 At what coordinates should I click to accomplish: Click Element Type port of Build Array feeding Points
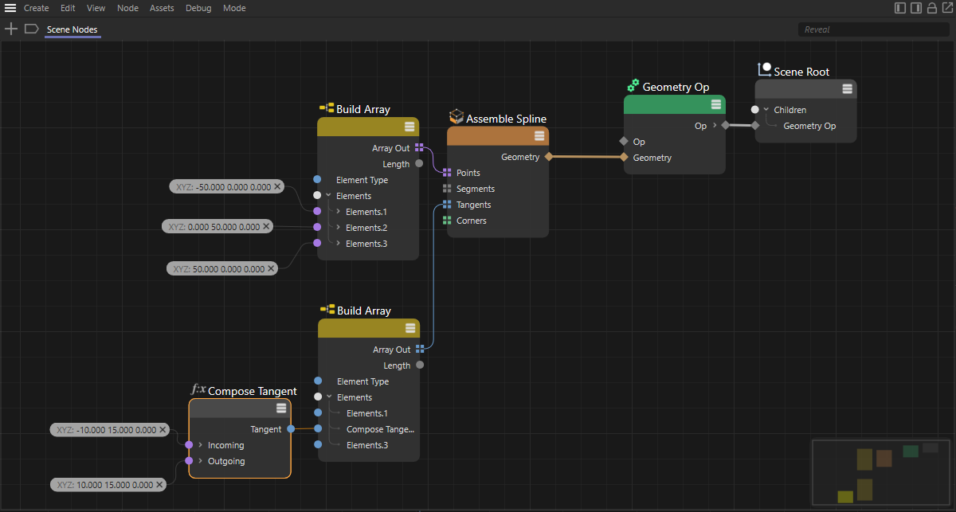pyautogui.click(x=317, y=180)
